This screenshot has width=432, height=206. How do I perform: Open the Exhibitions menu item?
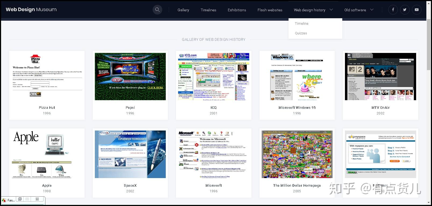pyautogui.click(x=237, y=10)
